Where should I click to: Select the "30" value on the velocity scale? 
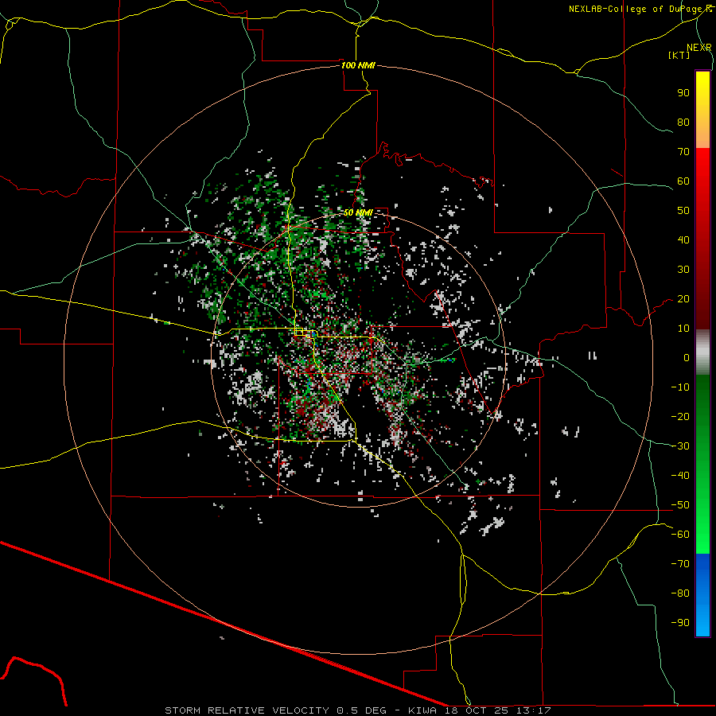(683, 270)
